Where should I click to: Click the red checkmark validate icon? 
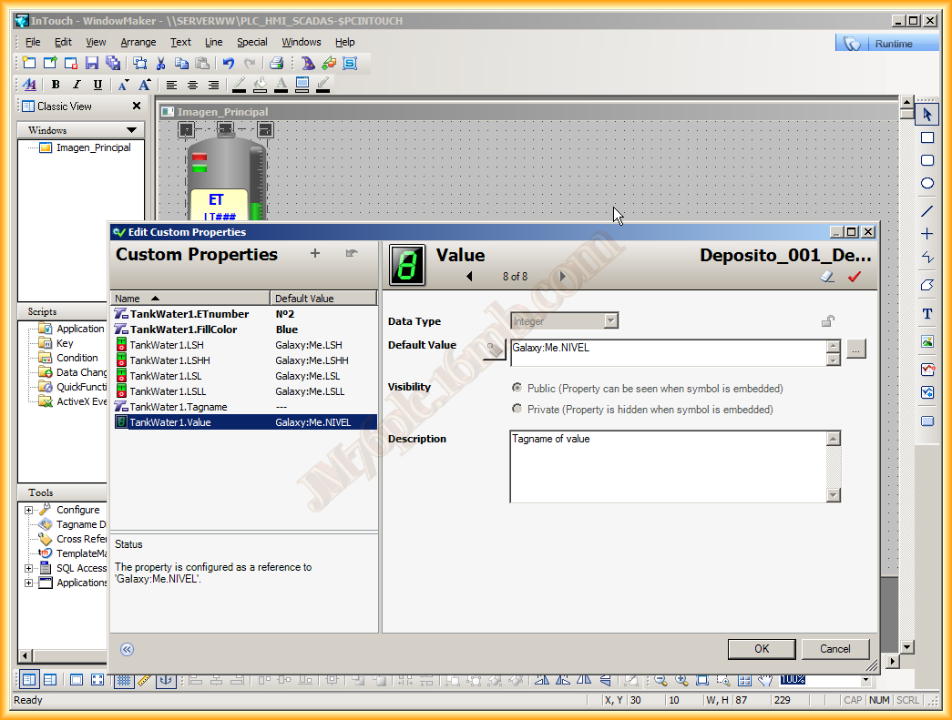click(x=854, y=277)
